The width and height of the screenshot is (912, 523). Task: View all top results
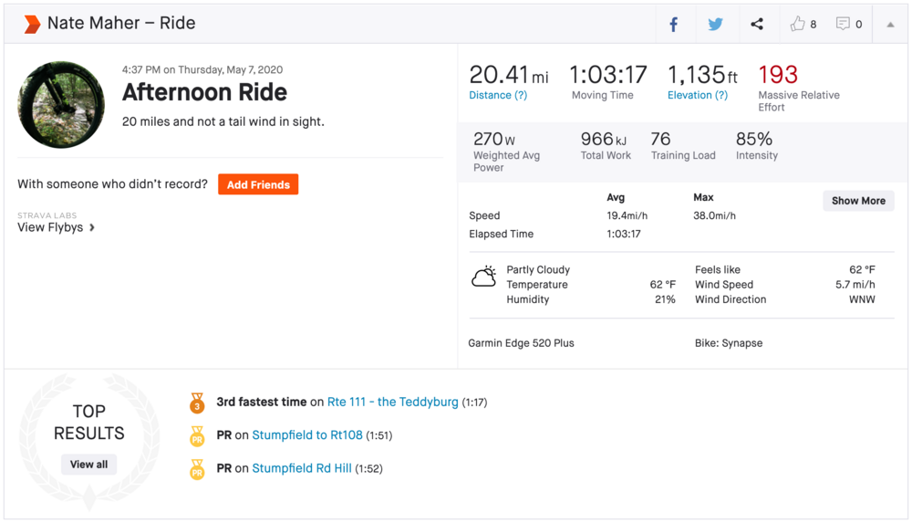[x=89, y=465]
